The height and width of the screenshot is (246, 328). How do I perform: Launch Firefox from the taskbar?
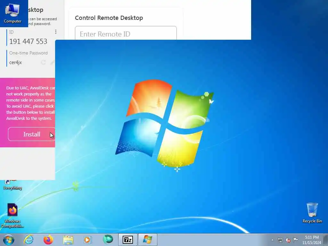point(48,240)
